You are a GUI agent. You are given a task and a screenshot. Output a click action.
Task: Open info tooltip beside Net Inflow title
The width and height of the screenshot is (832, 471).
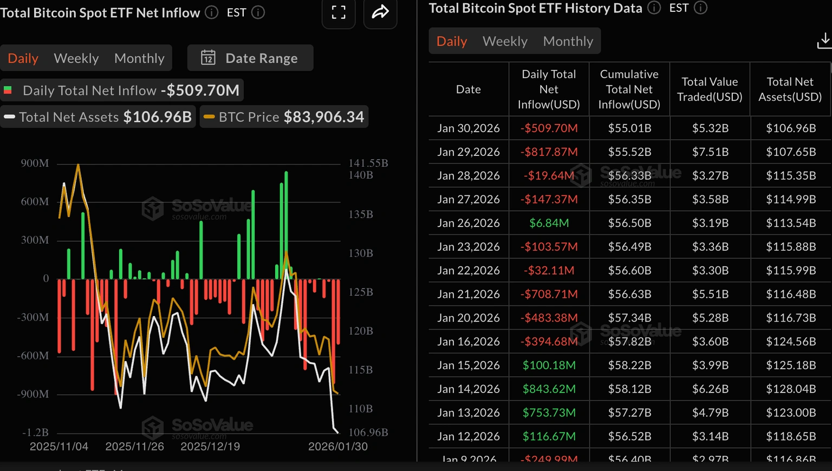211,12
